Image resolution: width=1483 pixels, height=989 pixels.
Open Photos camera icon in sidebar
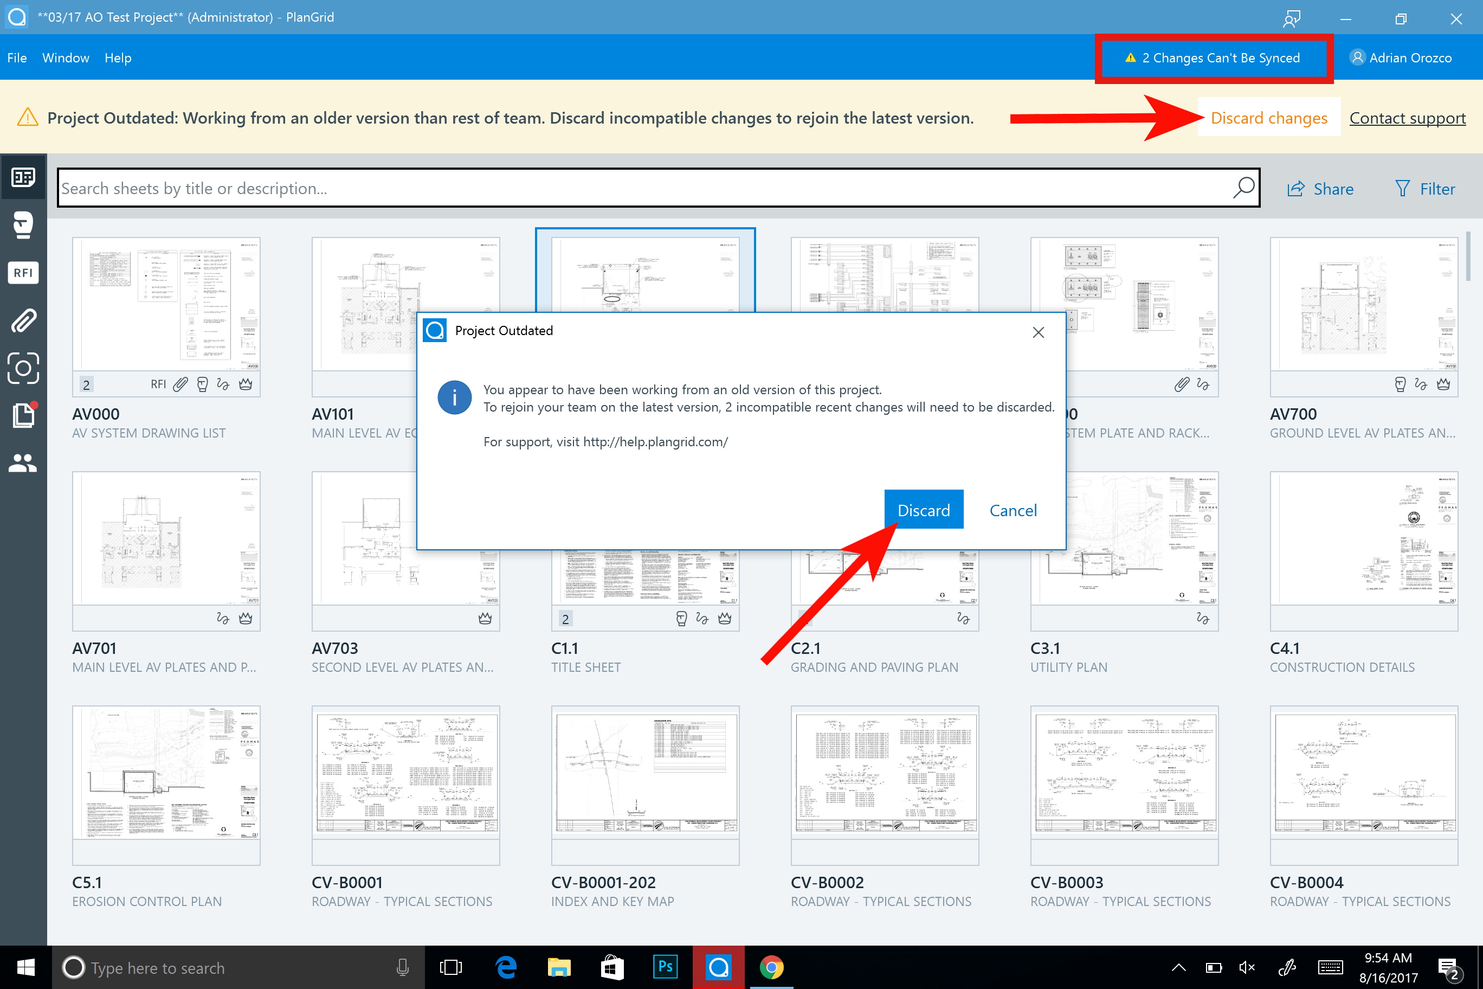(23, 368)
